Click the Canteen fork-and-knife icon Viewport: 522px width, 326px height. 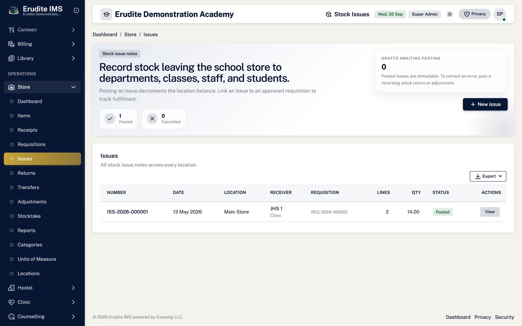coord(11,30)
